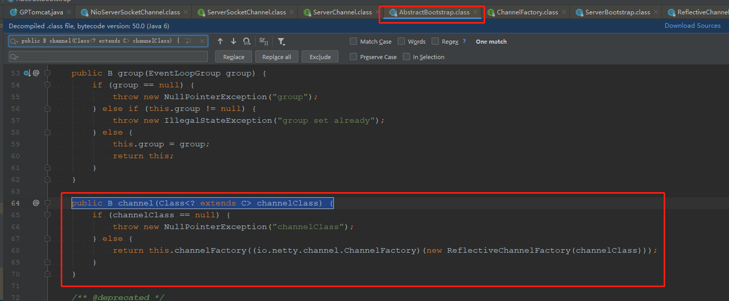729x301 pixels.
Task: Close the GPTomcat.java tab
Action: point(68,12)
